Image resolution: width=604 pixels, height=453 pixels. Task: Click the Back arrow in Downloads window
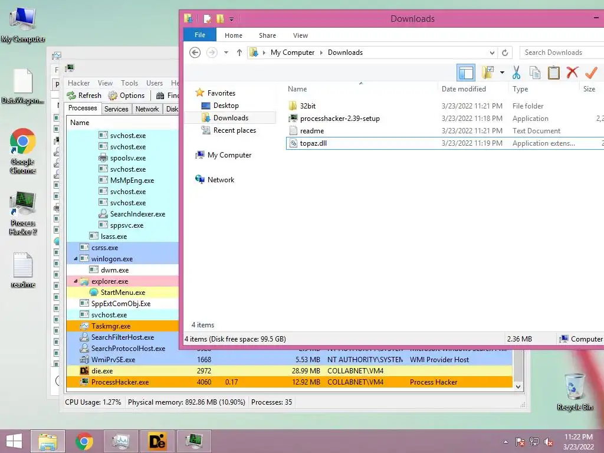(195, 52)
